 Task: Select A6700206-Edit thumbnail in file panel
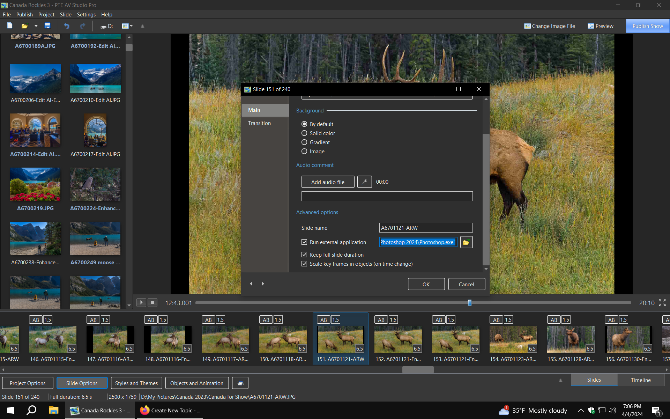click(x=35, y=79)
